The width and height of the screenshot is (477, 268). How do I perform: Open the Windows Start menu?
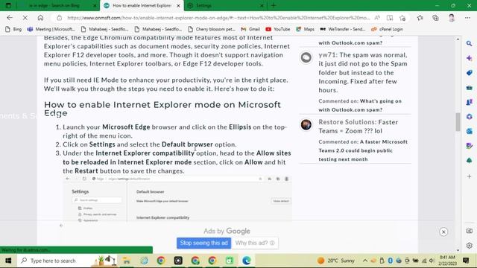[x=8, y=261]
